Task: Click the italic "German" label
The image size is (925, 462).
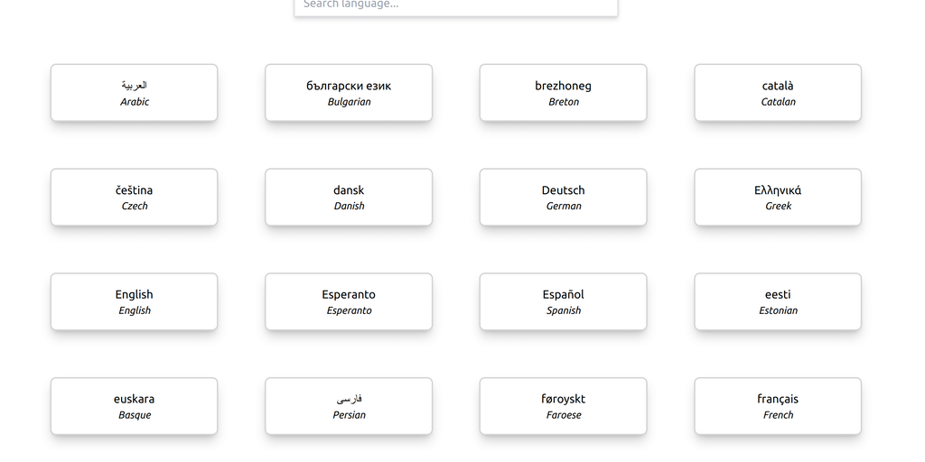Action: coord(564,207)
